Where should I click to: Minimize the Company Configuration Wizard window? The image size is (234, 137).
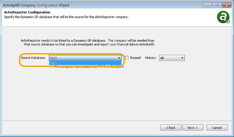(208, 5)
